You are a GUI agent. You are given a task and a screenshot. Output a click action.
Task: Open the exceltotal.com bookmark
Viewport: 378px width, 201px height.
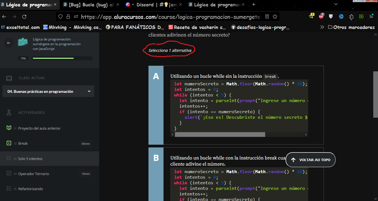point(21,27)
